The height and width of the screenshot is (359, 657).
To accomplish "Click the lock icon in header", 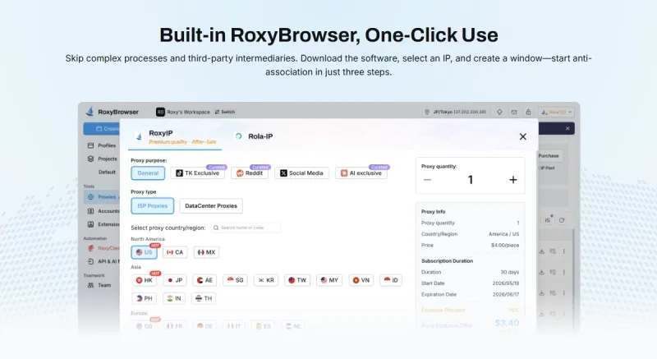I will [x=528, y=112].
